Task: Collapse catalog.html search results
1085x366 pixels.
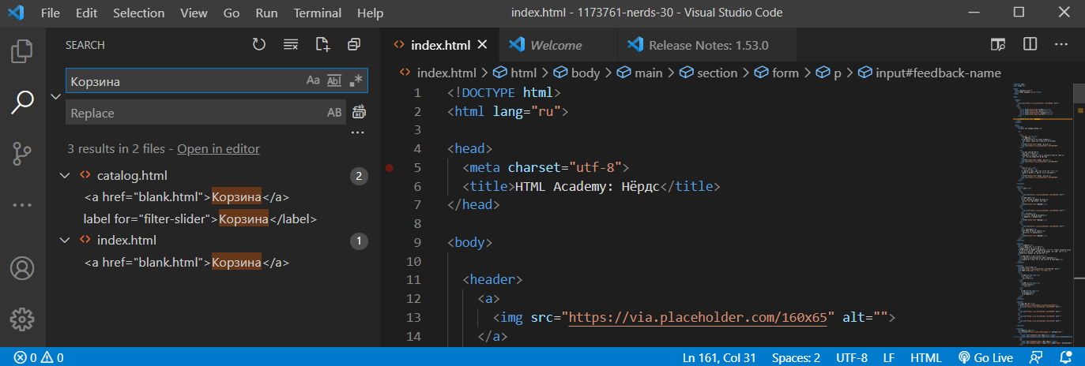Action: [66, 175]
